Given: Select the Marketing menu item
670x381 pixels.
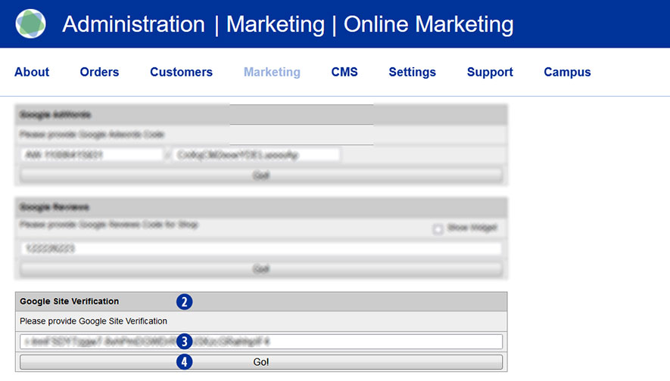Looking at the screenshot, I should [272, 73].
